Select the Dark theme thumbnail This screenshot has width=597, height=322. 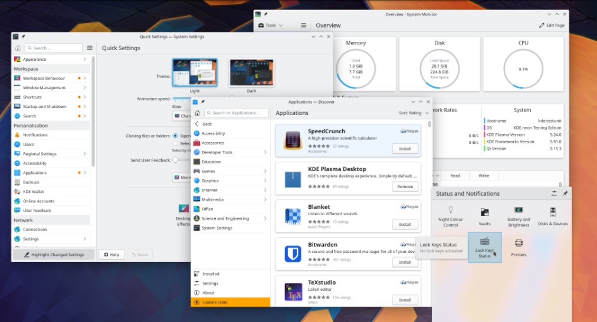click(x=251, y=73)
